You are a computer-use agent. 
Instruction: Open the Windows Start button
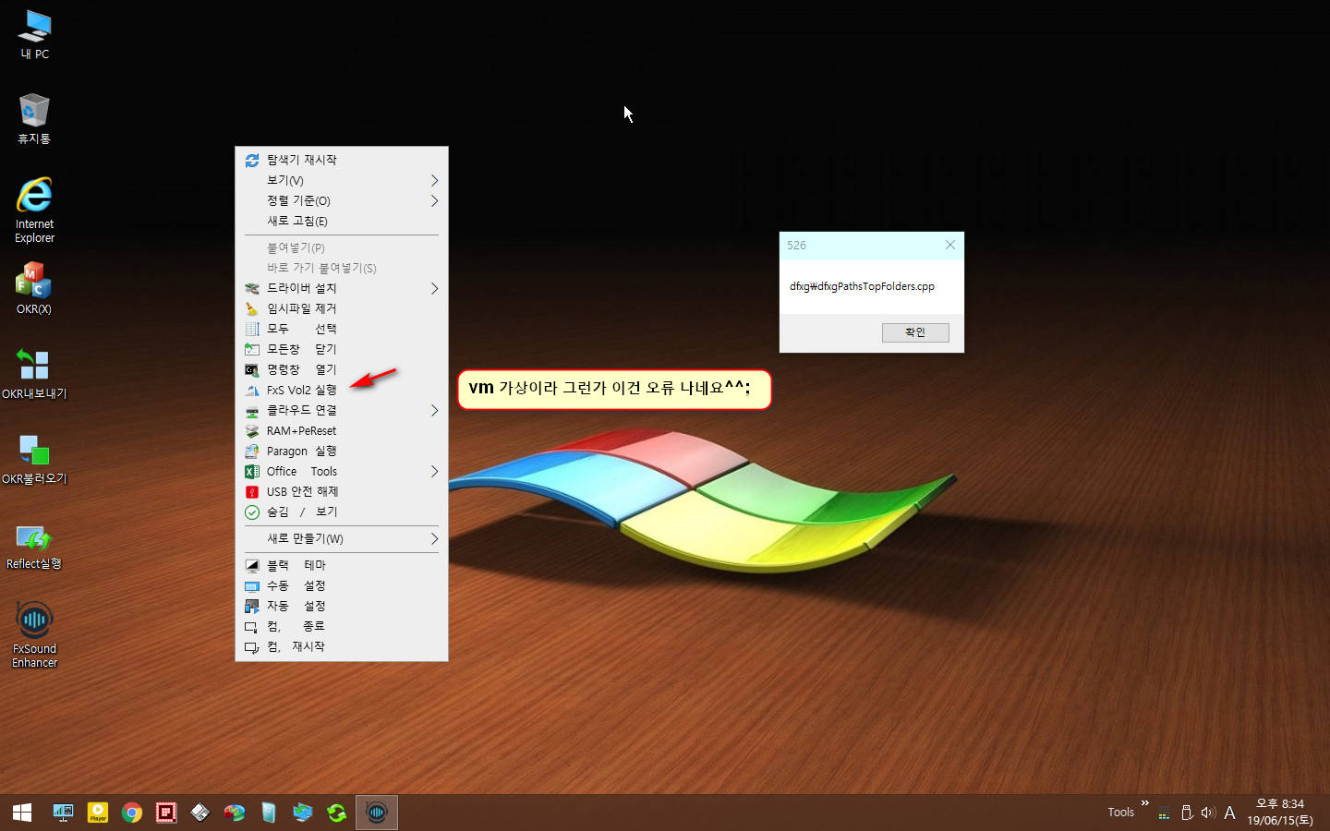(22, 813)
